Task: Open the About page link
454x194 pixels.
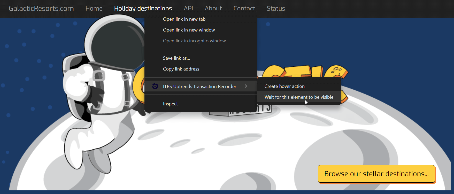Action: pyautogui.click(x=213, y=8)
